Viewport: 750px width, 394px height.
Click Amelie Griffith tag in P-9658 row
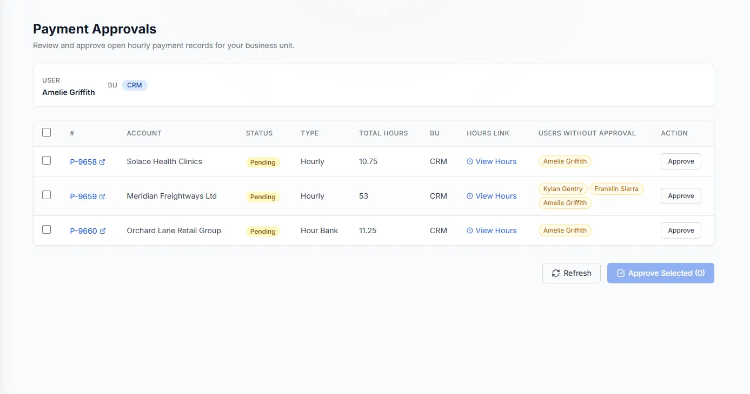pos(565,161)
